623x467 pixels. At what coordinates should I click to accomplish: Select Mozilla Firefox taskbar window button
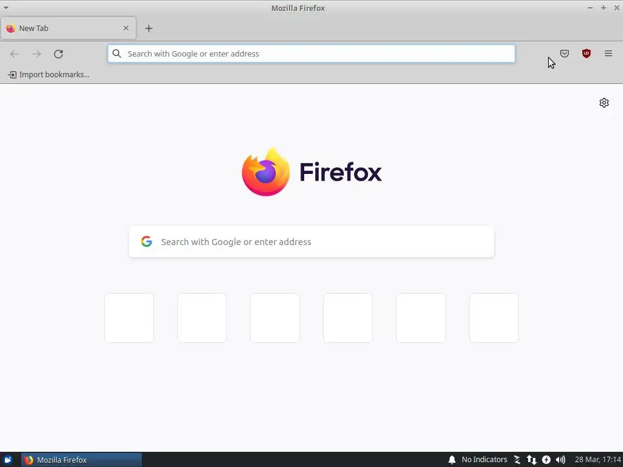point(82,460)
